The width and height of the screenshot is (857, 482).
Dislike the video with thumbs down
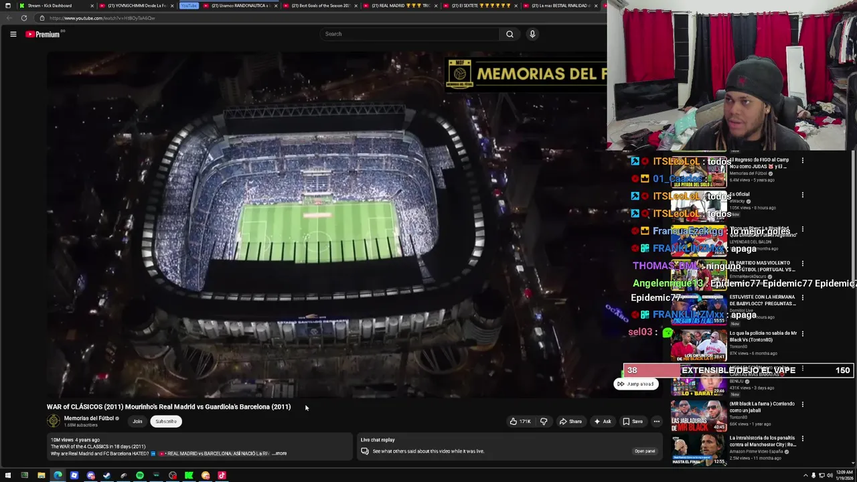(x=544, y=422)
